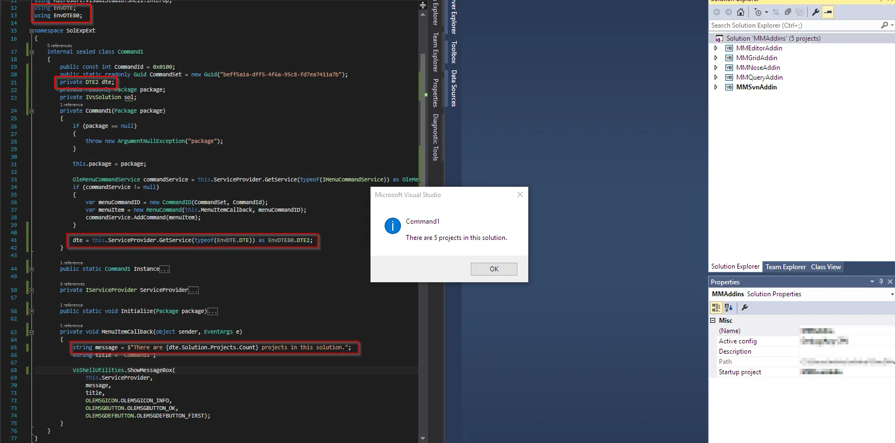Click the Visual Studio solution icon beside 'MMAddins'

tap(719, 38)
